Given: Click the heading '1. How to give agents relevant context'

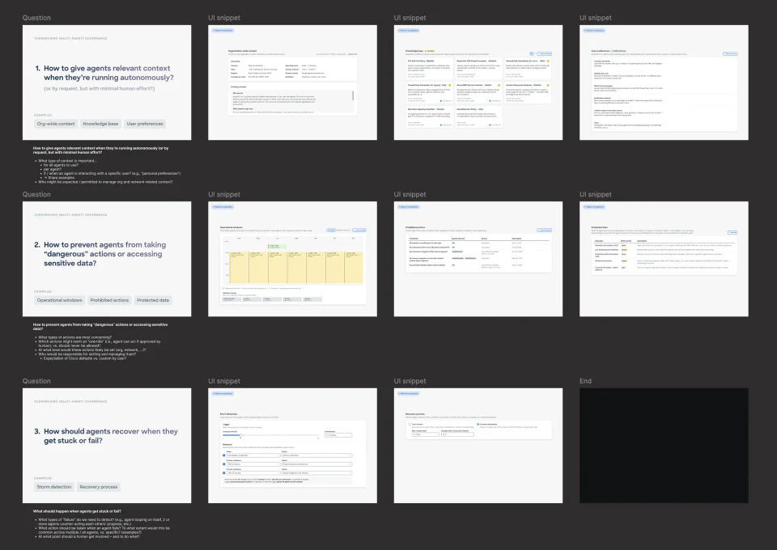Looking at the screenshot, I should 104,73.
